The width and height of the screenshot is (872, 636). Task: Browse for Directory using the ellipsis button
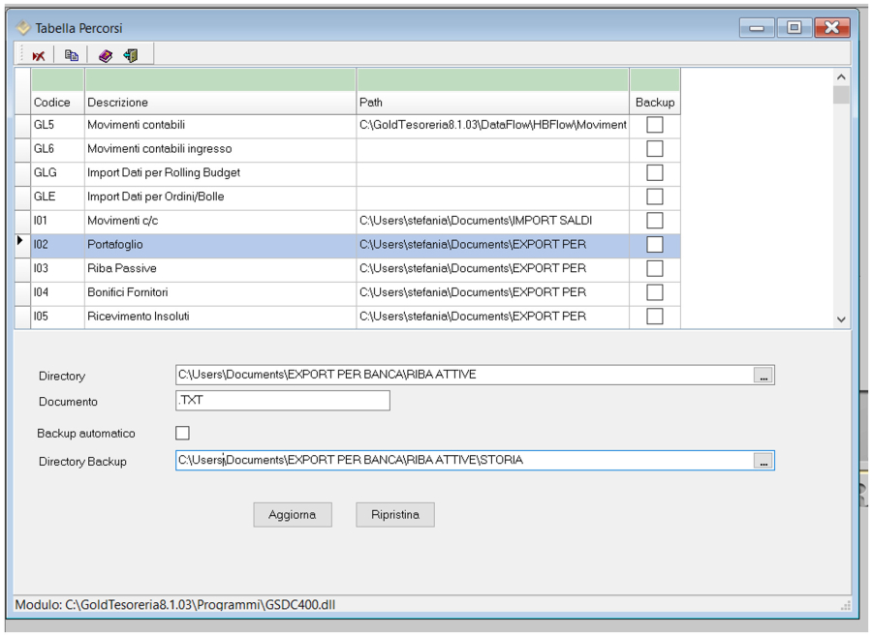click(763, 376)
